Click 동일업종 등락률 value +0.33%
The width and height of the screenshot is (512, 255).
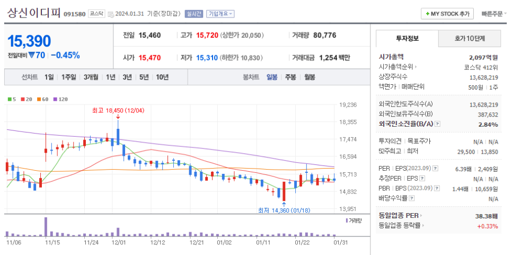(489, 226)
